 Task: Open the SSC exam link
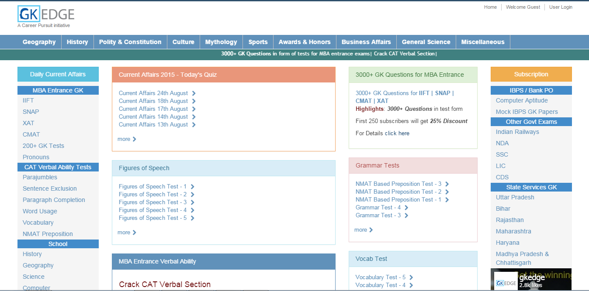502,154
